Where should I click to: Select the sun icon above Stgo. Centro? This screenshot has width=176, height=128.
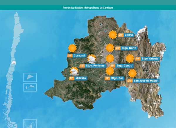tap(110, 58)
